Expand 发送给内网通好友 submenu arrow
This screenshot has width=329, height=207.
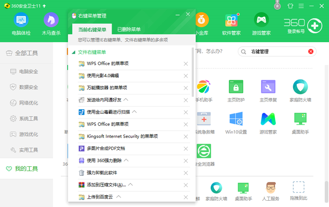tap(126, 100)
